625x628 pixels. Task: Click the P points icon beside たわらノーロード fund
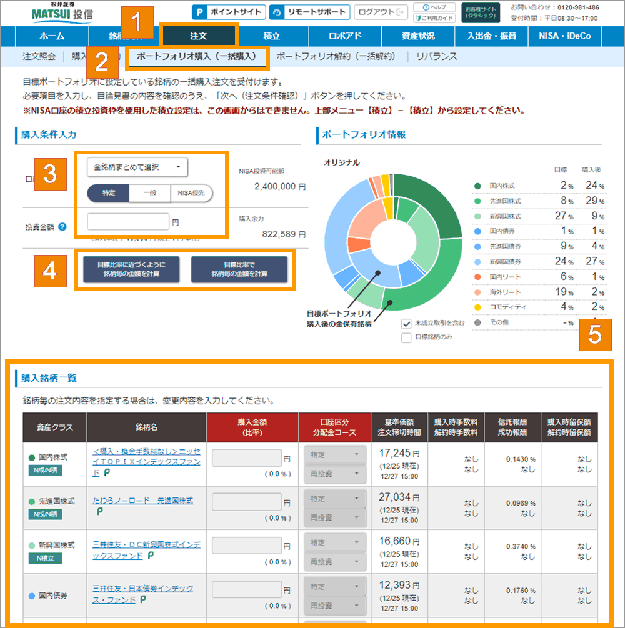pyautogui.click(x=100, y=511)
